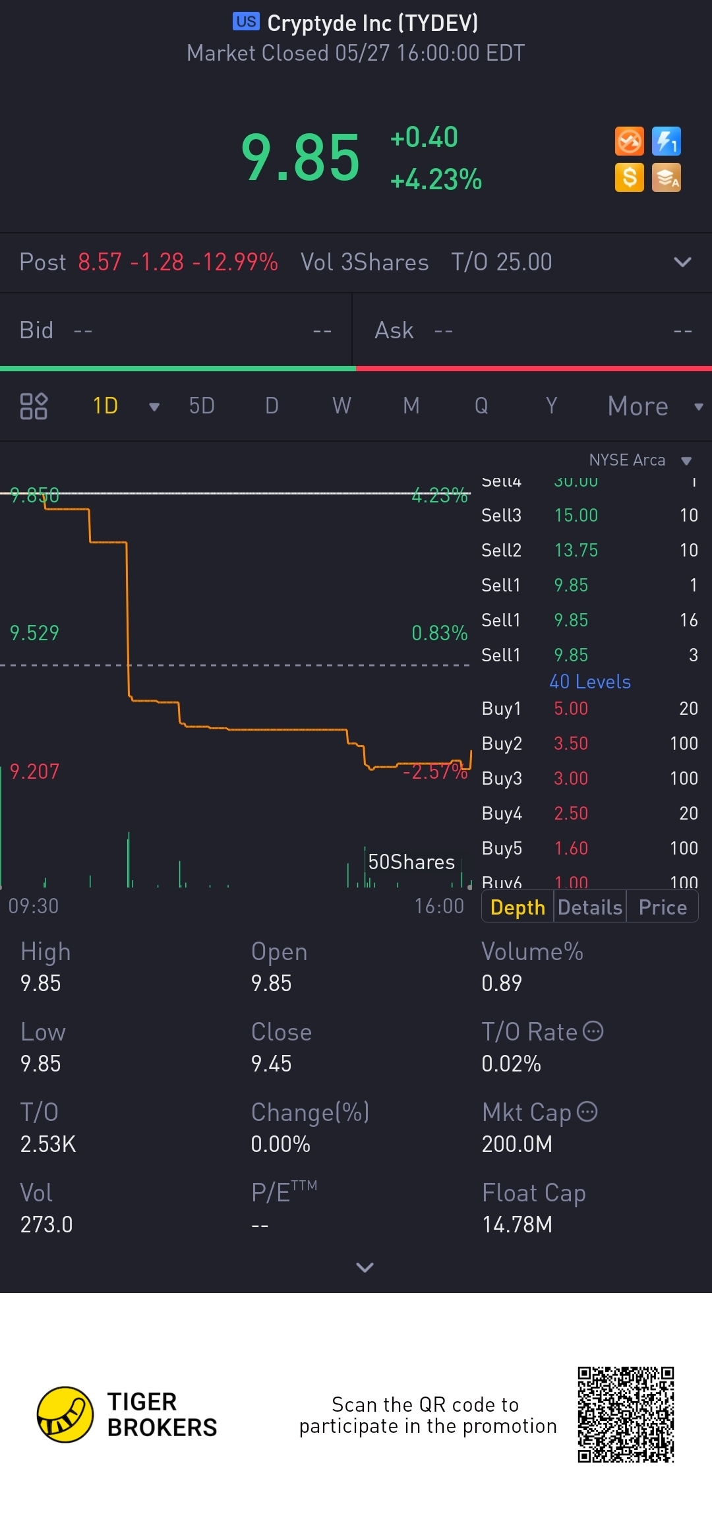Switch to the weekly W chart
The image size is (712, 1537).
(341, 406)
